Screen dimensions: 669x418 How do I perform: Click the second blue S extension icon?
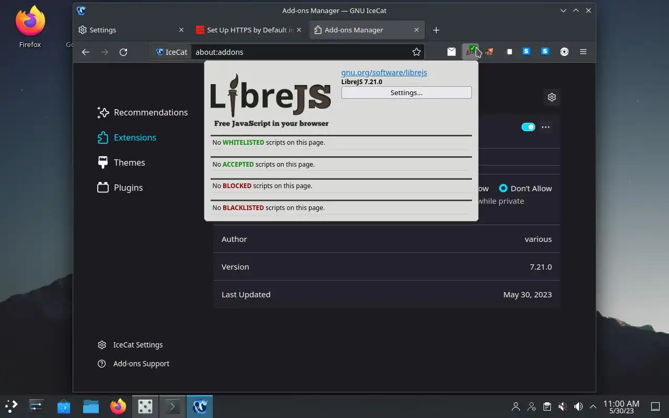pyautogui.click(x=545, y=51)
